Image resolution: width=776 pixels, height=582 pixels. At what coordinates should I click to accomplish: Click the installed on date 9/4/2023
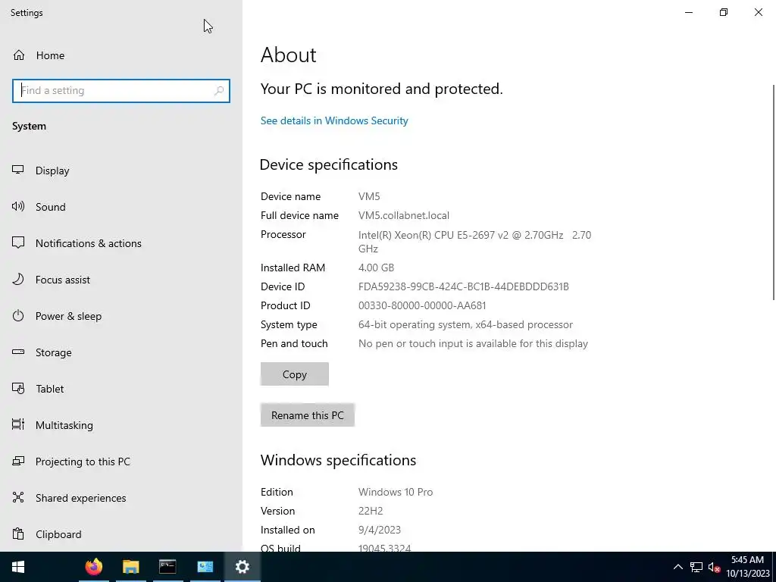[x=380, y=530]
